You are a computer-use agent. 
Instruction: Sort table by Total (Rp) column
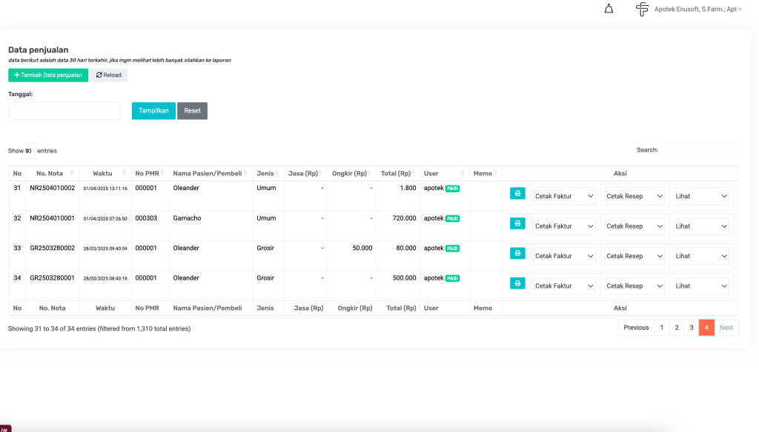(x=397, y=174)
